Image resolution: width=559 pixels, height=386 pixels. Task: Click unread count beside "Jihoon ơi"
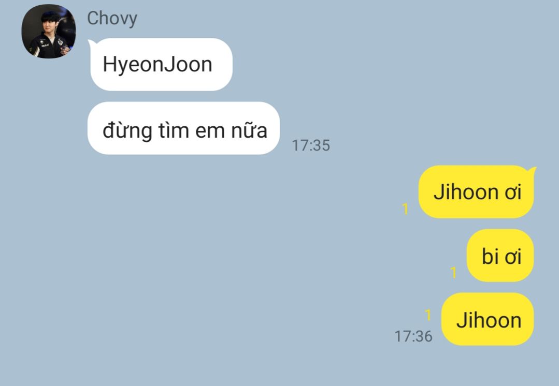pyautogui.click(x=405, y=209)
